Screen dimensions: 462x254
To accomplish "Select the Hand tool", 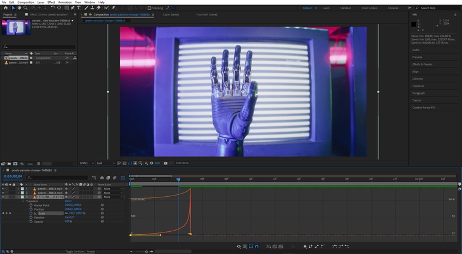I will [x=19, y=8].
